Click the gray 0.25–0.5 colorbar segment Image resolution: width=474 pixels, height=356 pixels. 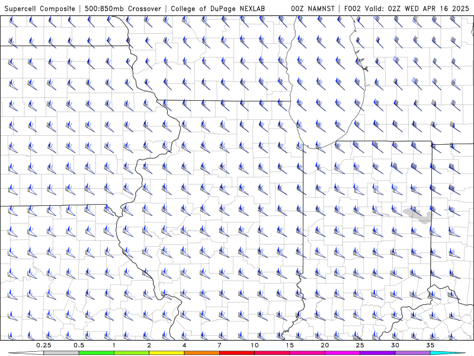pos(61,353)
